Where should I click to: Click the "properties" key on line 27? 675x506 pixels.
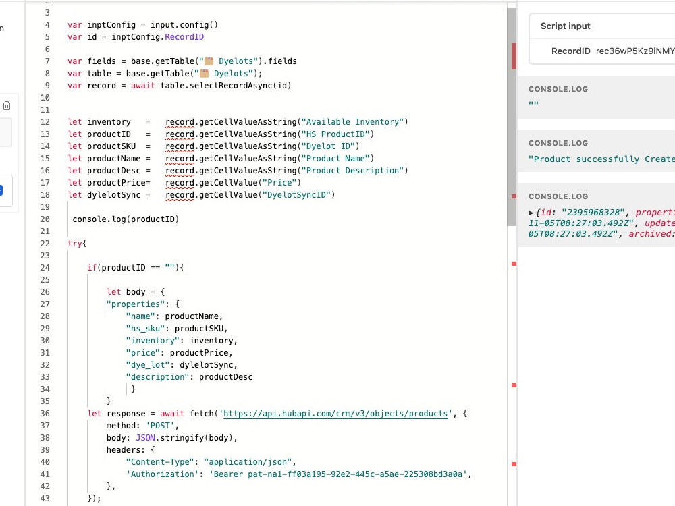tap(136, 304)
